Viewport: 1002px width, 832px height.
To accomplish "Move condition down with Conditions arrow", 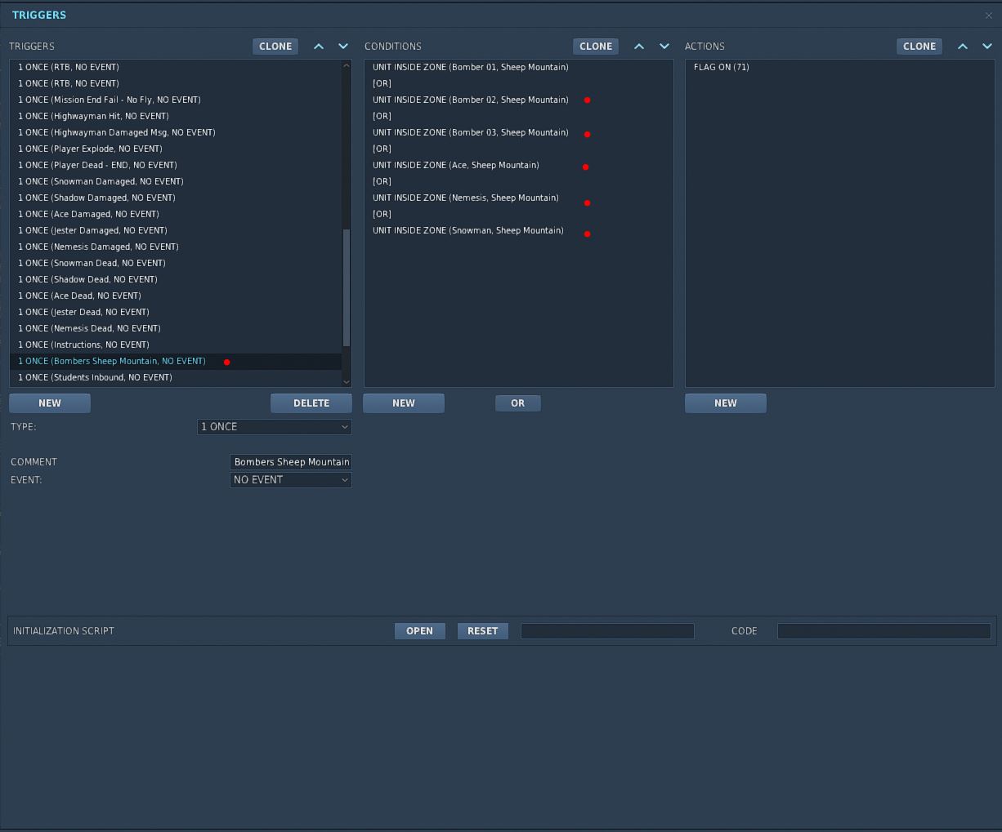I will (664, 47).
